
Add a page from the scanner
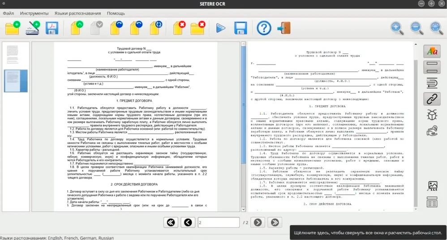pos(32,28)
